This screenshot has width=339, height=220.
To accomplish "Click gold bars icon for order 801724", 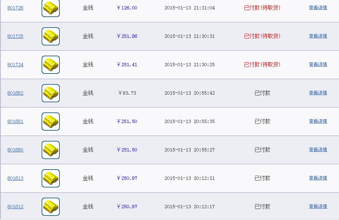I will click(x=51, y=65).
